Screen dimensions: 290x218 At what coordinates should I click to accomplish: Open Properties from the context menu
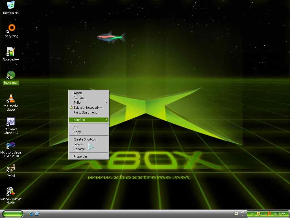(89, 156)
